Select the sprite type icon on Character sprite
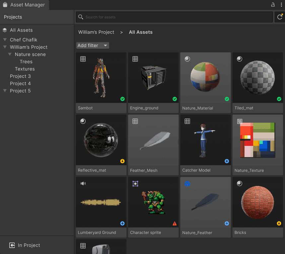Image resolution: width=285 pixels, height=254 pixels. click(135, 183)
